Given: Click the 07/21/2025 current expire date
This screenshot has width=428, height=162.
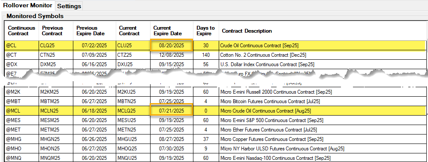Looking at the screenshot, I should (172, 111).
